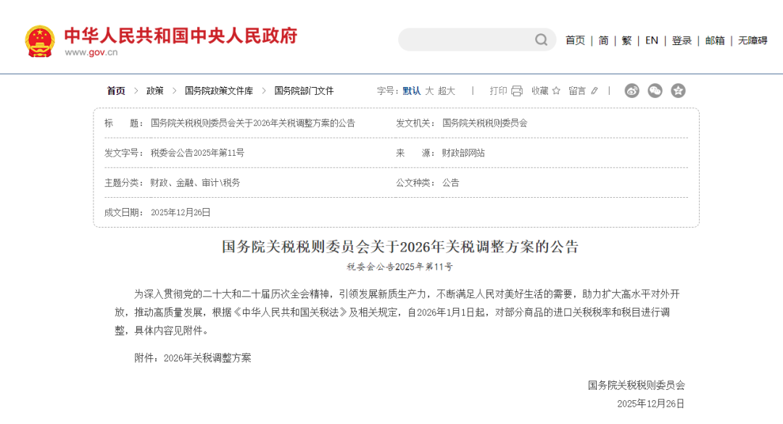The width and height of the screenshot is (783, 424).
Task: Go to 政策 breadcrumb link
Action: [x=155, y=91]
